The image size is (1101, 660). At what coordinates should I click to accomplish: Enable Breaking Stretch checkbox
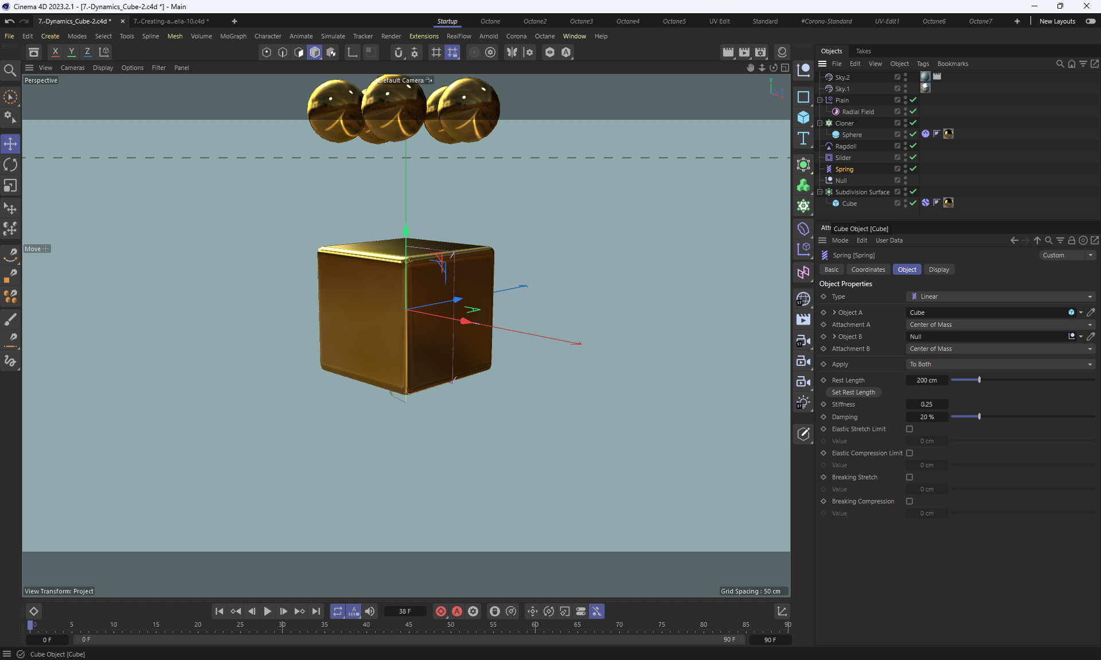pos(909,477)
